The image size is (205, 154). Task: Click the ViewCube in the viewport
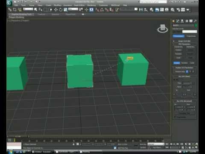coord(163,28)
